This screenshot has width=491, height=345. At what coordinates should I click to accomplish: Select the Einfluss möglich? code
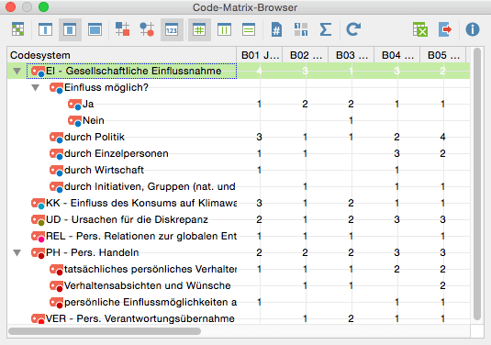tap(106, 88)
